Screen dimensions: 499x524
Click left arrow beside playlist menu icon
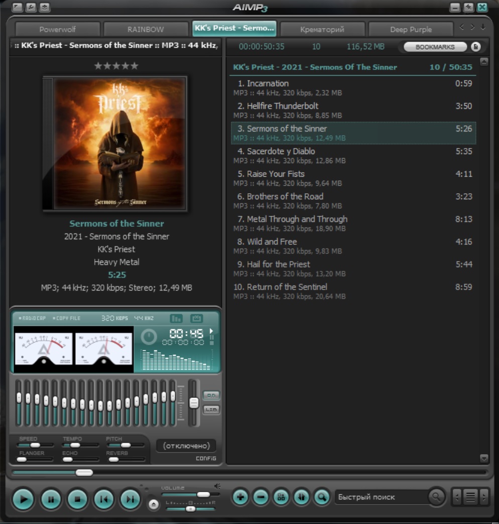(x=457, y=497)
